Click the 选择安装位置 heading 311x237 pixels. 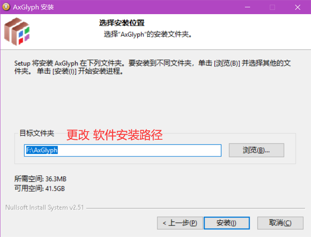122,23
